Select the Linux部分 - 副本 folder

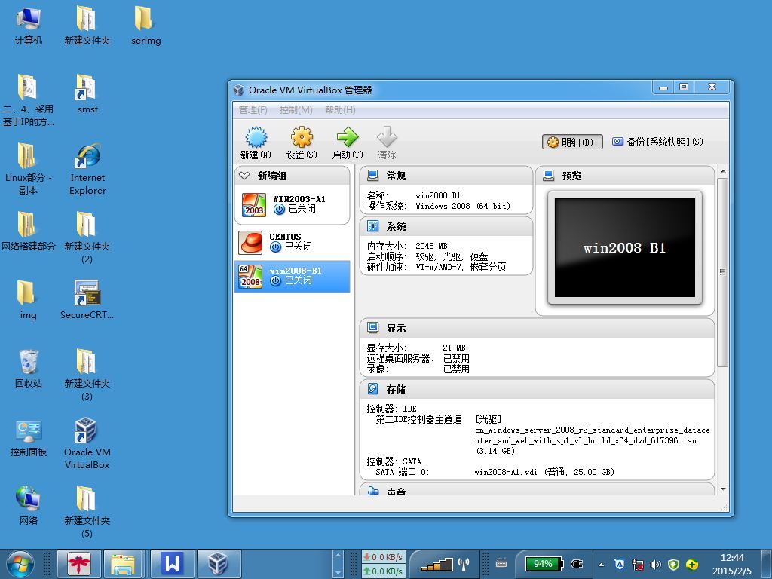point(28,169)
